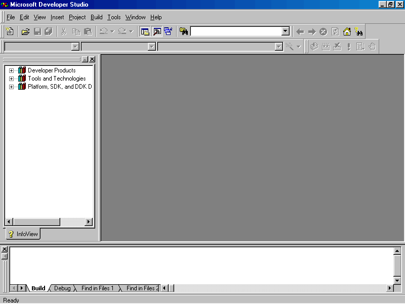Open the Find combo box dropdown arrow
The width and height of the screenshot is (405, 304).
285,31
